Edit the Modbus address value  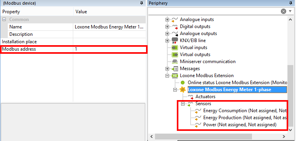[x=109, y=49]
